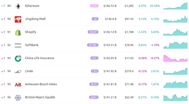
Task: Click the pink ETH ticker badge
Action: (x=94, y=6)
